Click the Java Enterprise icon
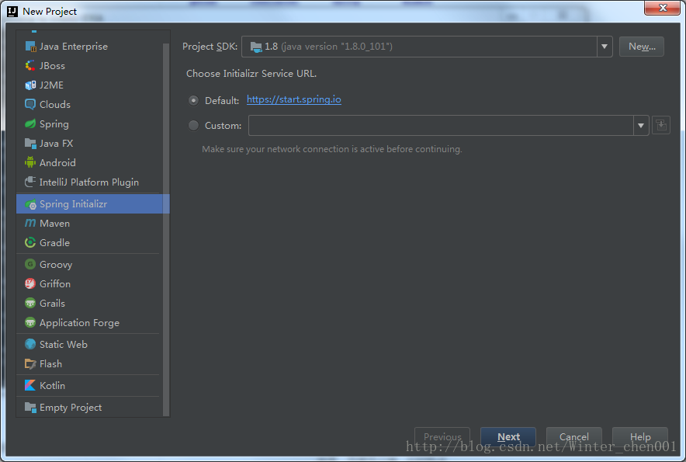Screen dimensions: 686x462 [x=30, y=47]
